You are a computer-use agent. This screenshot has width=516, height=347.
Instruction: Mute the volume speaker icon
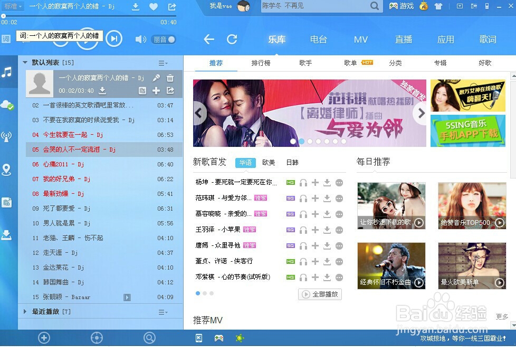[140, 39]
